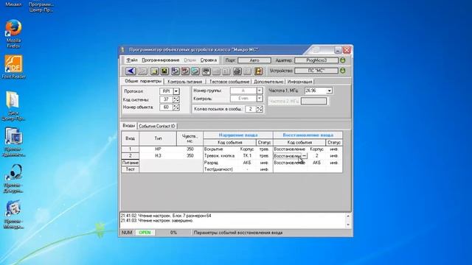Click the read settings 'R' toolbar icon

click(175, 71)
